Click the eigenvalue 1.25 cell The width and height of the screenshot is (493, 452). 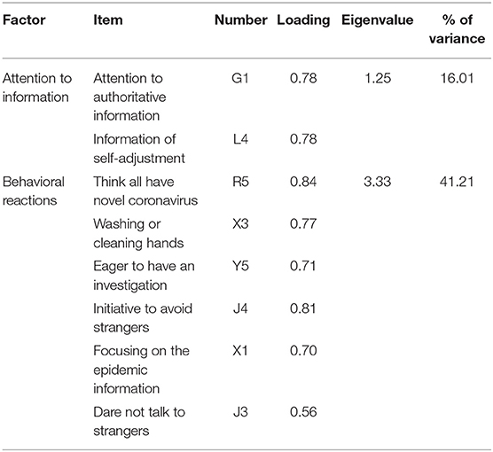click(x=378, y=78)
